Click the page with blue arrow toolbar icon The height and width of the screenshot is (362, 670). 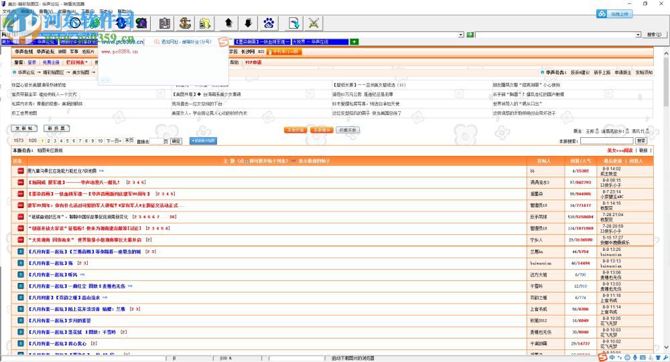pyautogui.click(x=293, y=23)
